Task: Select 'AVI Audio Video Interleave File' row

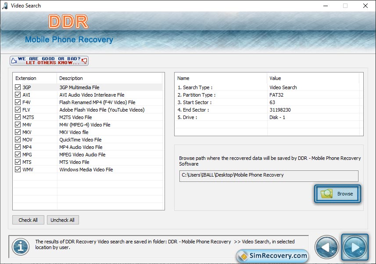Action: coord(92,95)
